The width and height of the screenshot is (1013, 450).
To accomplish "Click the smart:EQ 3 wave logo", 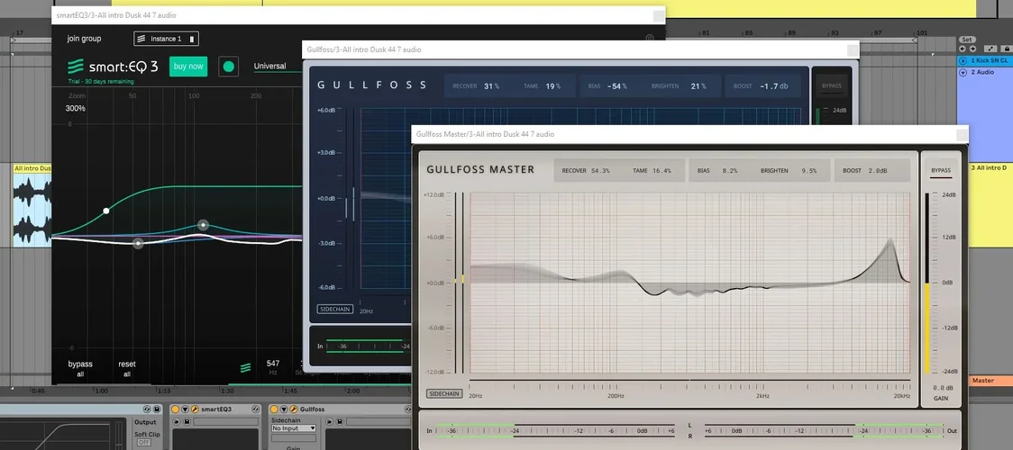I will coord(76,67).
